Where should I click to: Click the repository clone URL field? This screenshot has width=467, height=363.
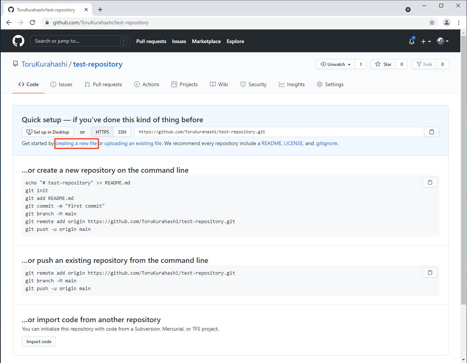click(x=279, y=132)
